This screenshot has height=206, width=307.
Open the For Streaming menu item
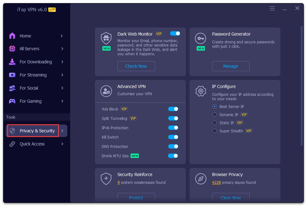(x=36, y=75)
